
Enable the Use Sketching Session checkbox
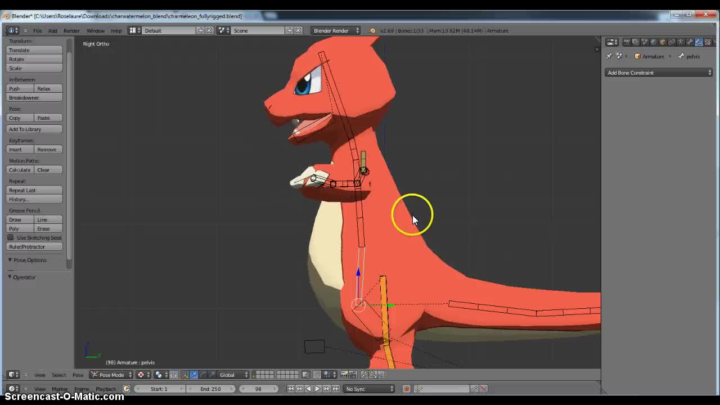[10, 237]
